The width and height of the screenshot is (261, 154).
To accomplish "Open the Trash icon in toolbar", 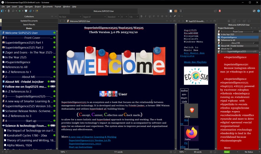I will tap(26, 11).
